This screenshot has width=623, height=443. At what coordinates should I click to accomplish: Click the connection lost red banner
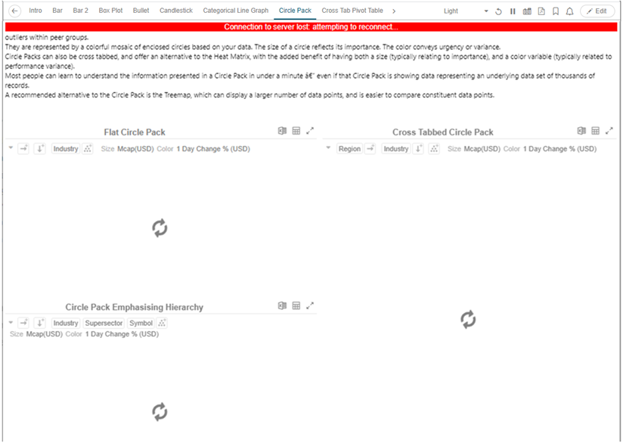[x=311, y=27]
